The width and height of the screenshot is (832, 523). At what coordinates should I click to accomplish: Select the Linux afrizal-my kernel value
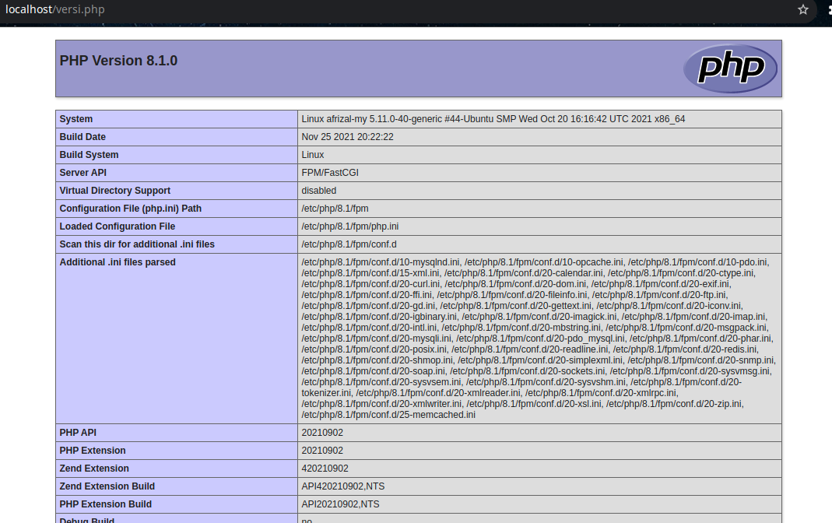493,119
